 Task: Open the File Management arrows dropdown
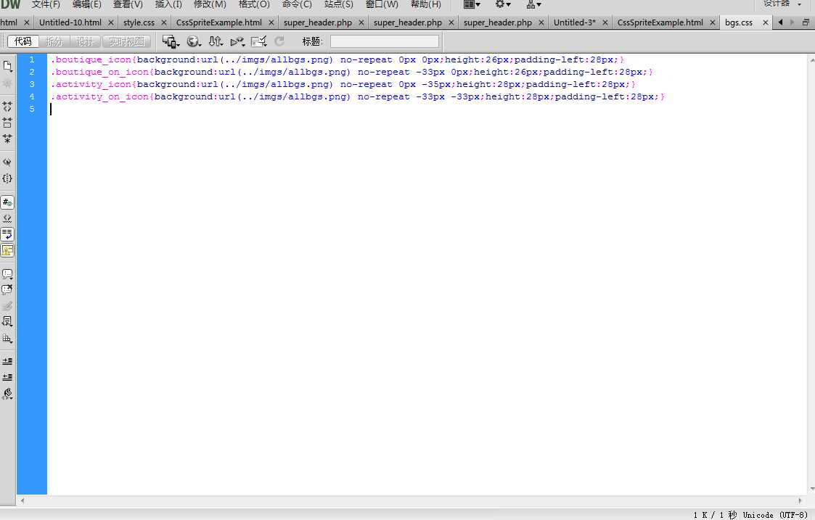tap(216, 41)
